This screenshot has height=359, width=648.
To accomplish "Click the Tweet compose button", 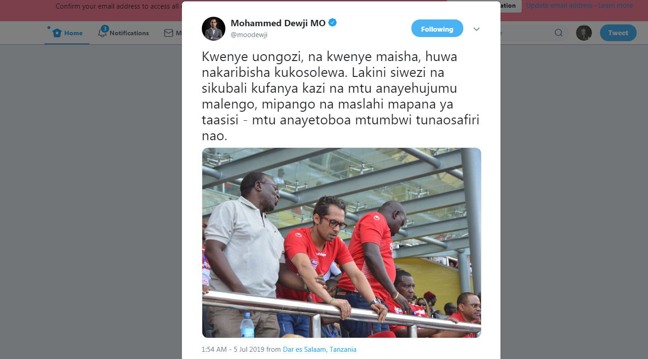I will pyautogui.click(x=618, y=33).
